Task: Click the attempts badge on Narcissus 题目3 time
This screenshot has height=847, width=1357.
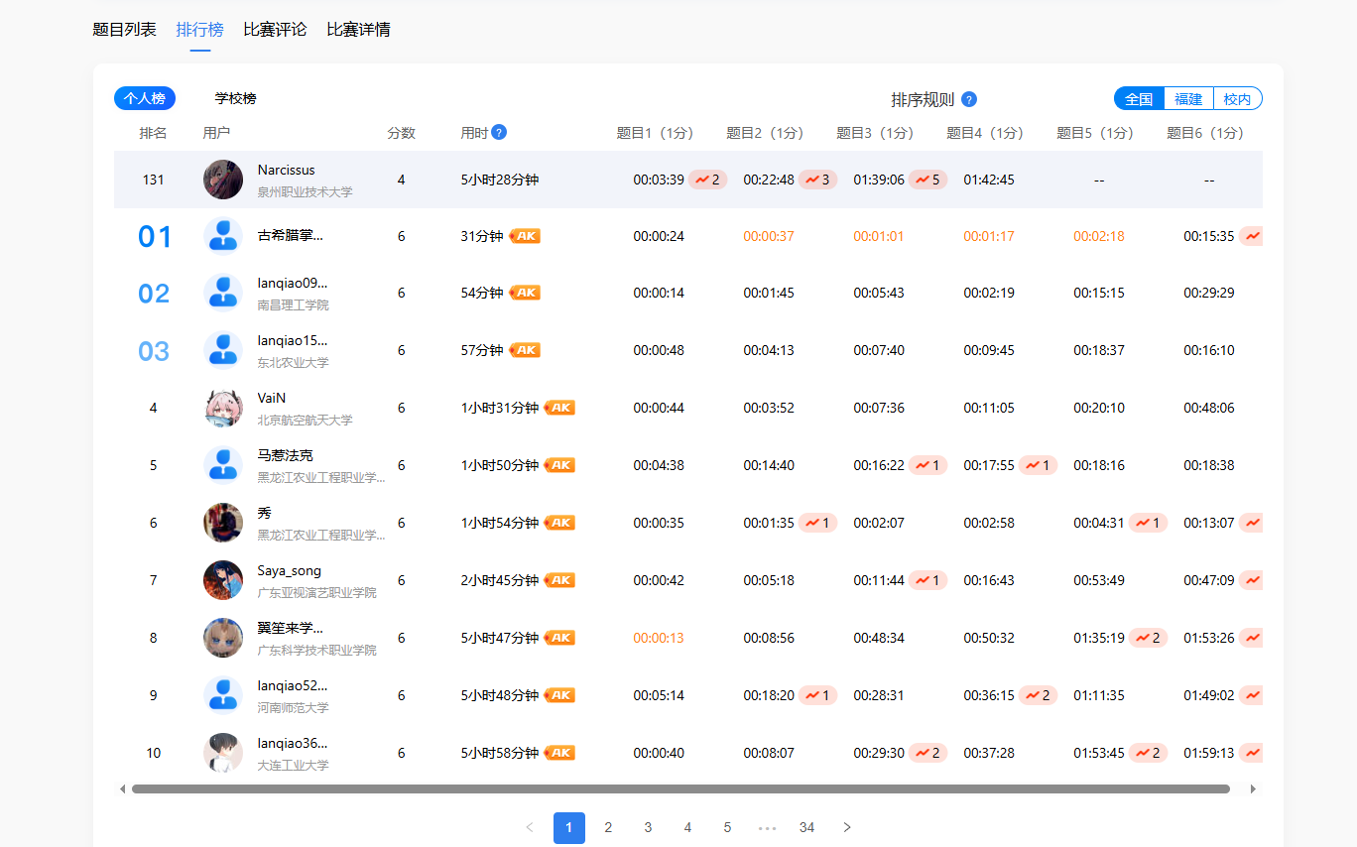Action: [x=928, y=180]
